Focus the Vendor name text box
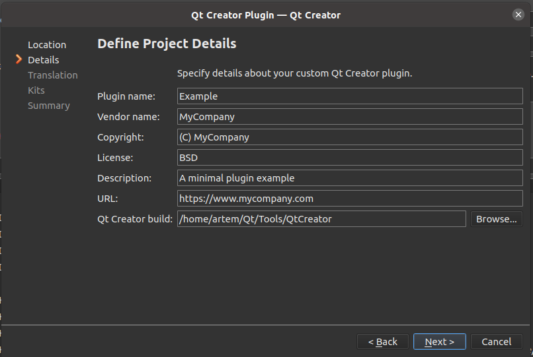Viewport: 533px width, 357px height. pyautogui.click(x=350, y=117)
